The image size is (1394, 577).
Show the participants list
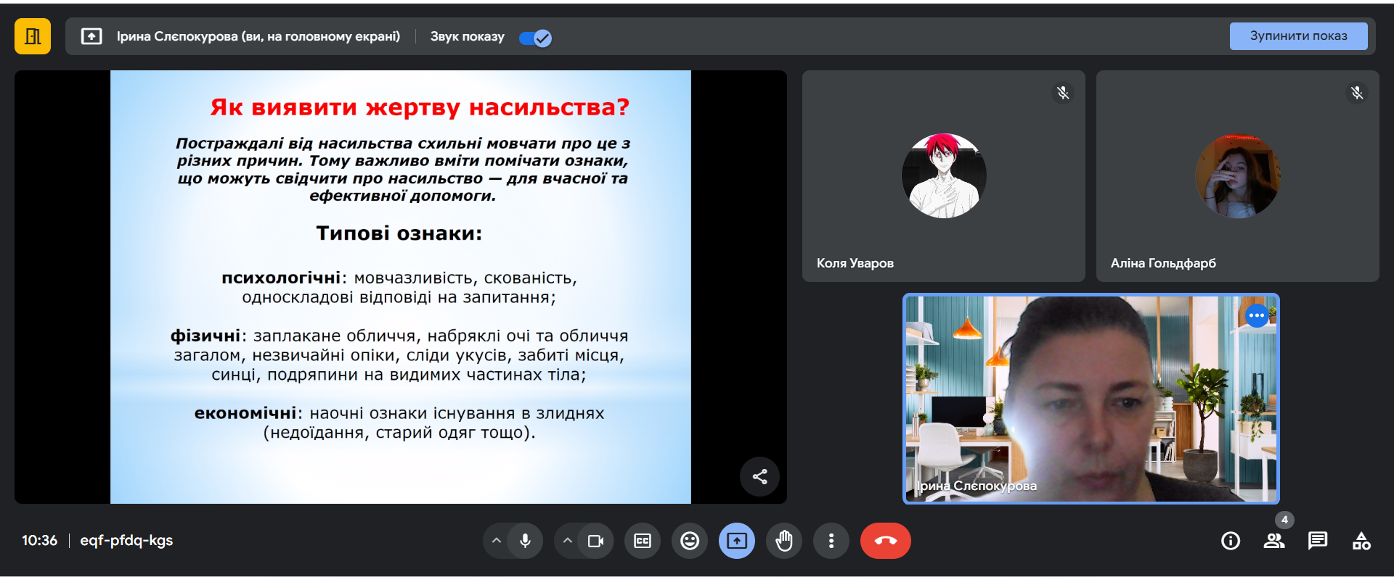click(1274, 541)
